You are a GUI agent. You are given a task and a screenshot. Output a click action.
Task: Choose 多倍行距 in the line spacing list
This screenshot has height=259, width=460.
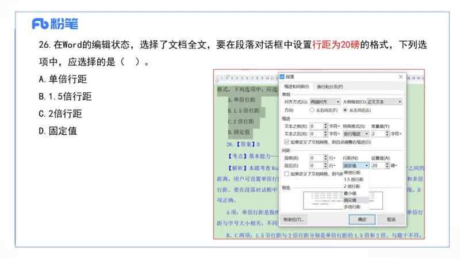[x=356, y=207]
